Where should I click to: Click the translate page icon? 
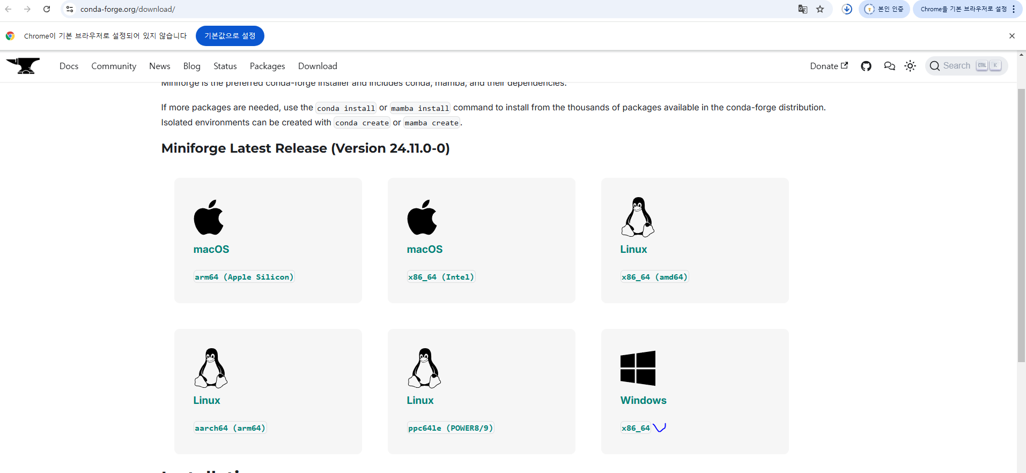803,9
